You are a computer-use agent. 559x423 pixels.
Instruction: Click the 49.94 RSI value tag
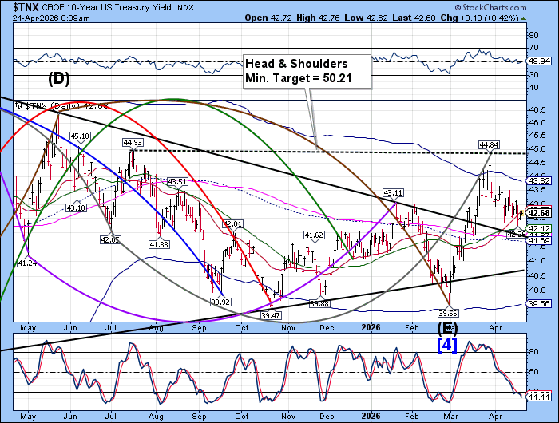click(x=541, y=61)
